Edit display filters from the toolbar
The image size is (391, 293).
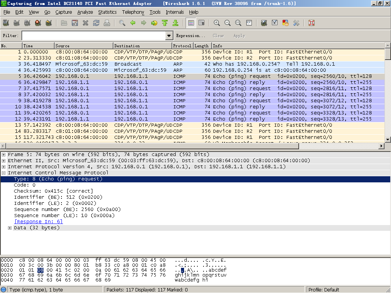(x=275, y=23)
